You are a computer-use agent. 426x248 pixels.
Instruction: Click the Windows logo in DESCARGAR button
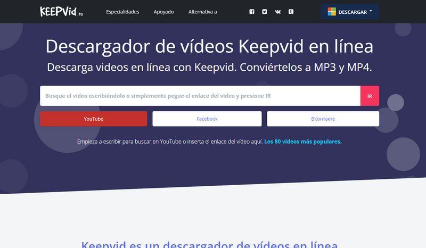[x=332, y=12]
